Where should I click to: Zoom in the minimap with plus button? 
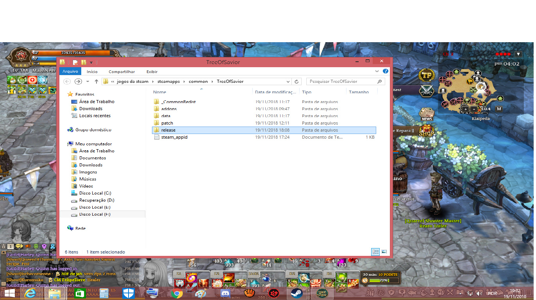pos(465,109)
